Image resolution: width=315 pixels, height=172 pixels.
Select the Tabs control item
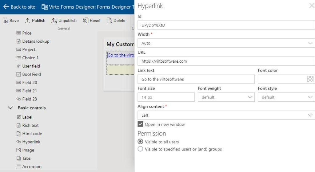click(x=24, y=158)
